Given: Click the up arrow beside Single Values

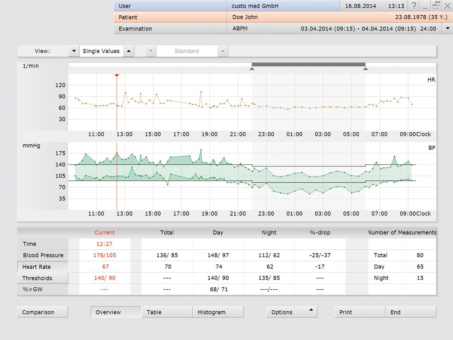Looking at the screenshot, I should point(128,51).
